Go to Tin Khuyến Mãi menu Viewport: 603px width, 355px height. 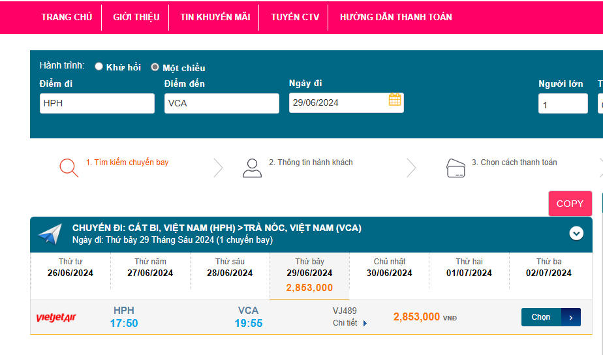pos(215,17)
